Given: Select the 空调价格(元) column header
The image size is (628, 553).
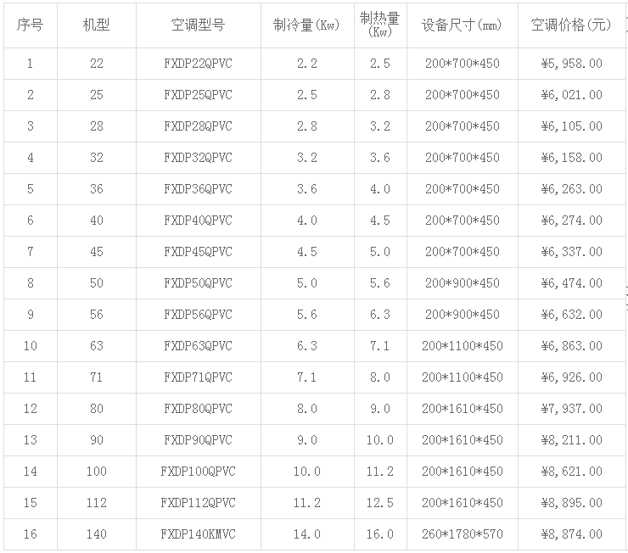Looking at the screenshot, I should (x=571, y=25).
